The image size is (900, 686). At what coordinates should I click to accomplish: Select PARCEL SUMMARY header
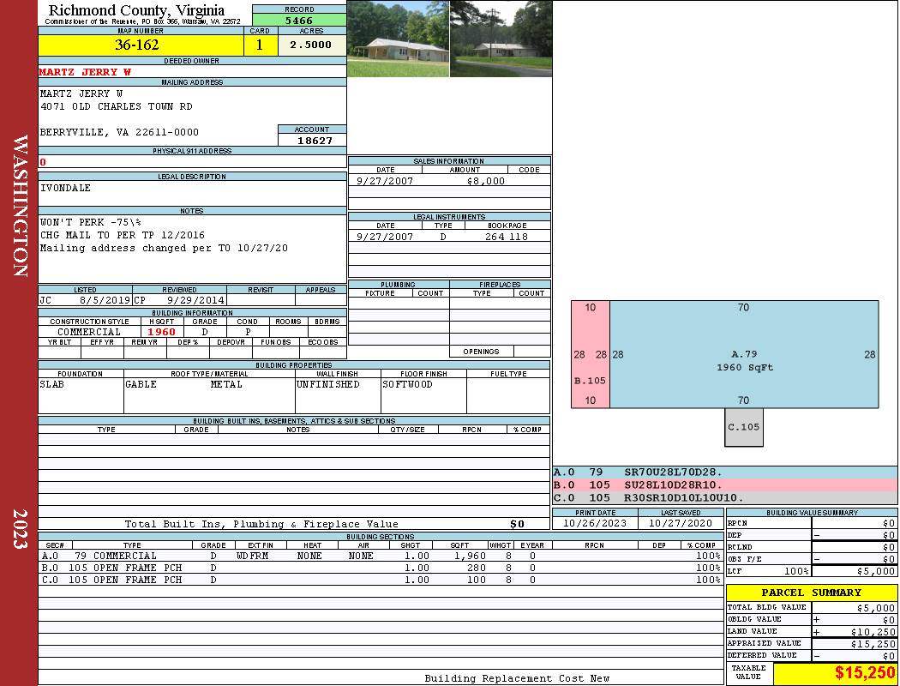812,593
